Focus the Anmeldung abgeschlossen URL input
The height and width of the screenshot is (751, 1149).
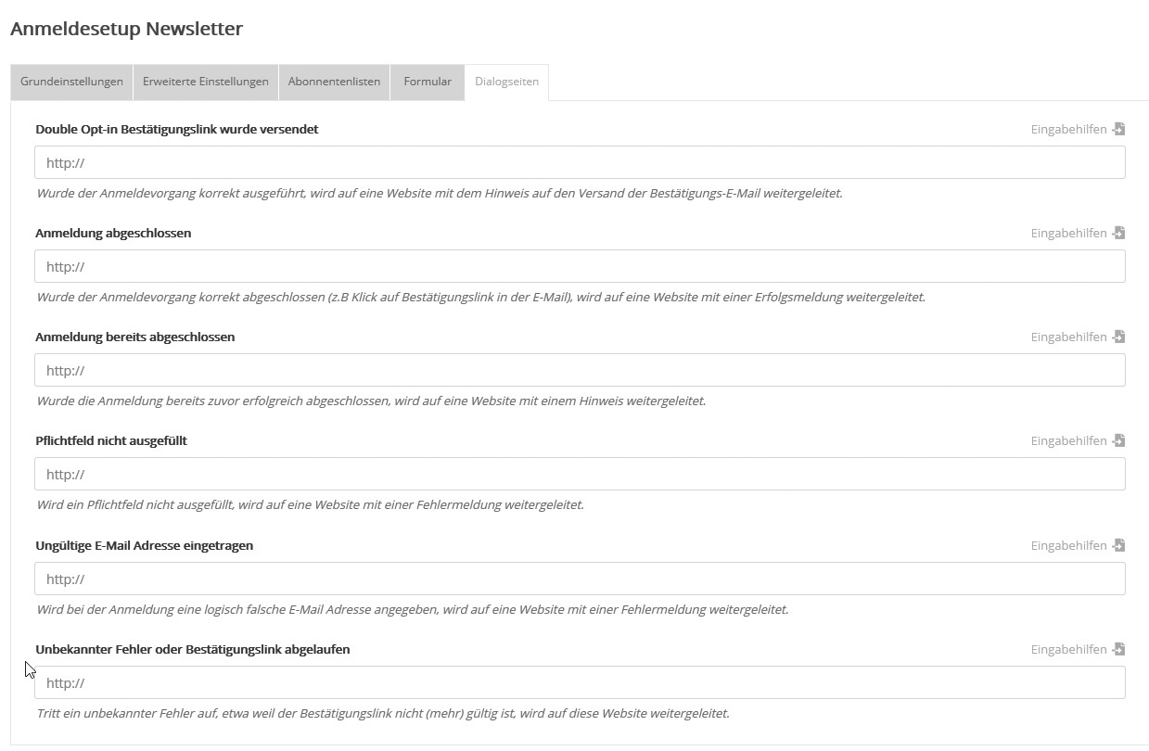(x=580, y=266)
